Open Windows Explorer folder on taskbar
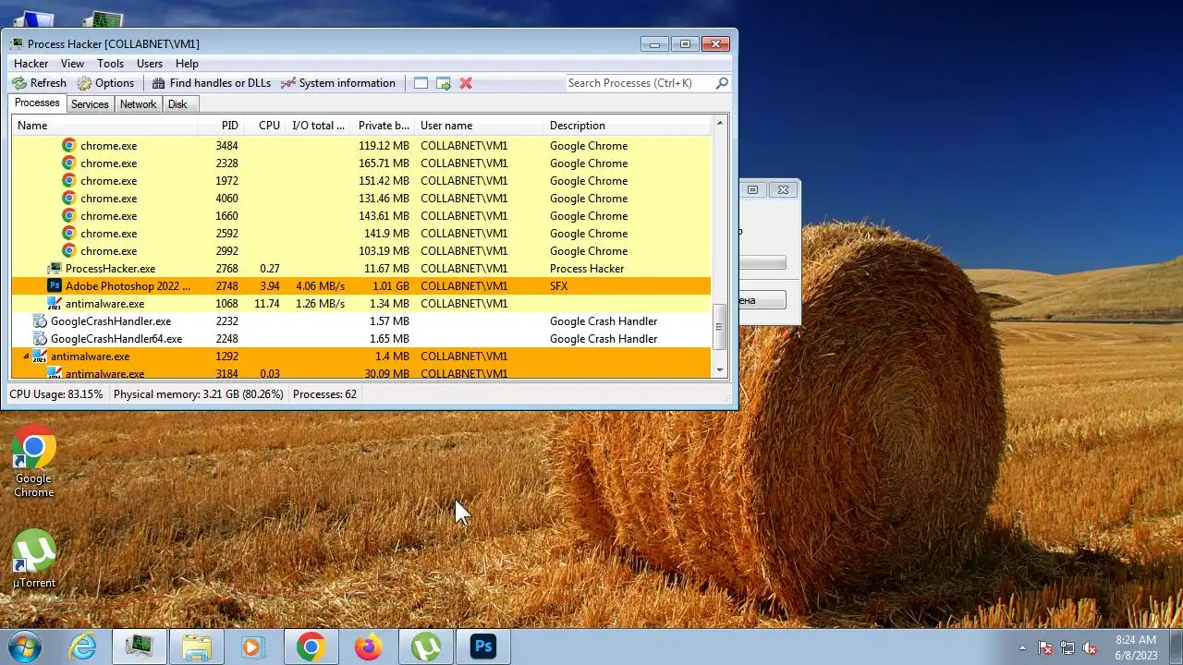 [x=197, y=647]
